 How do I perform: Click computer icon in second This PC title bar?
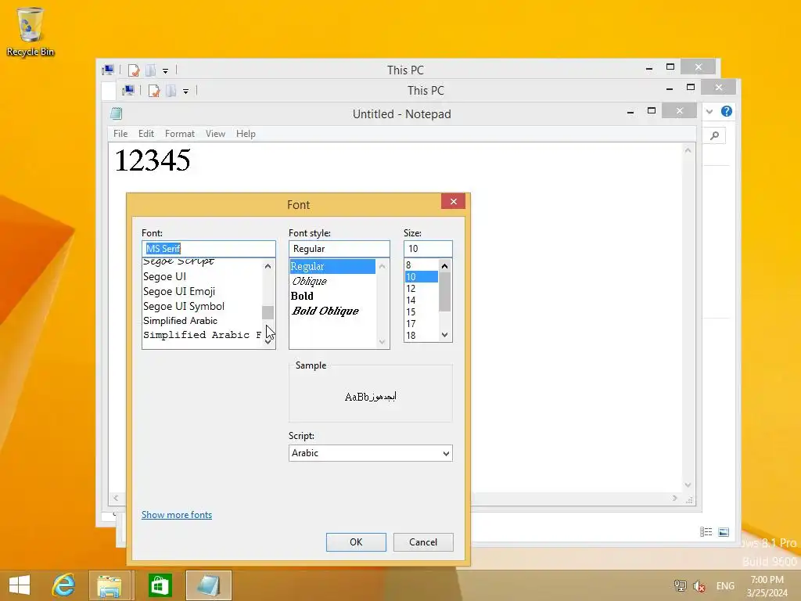coord(128,91)
